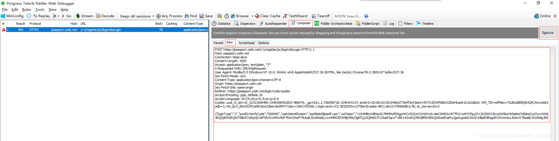Click the red warning icon on session 1
Image resolution: width=559 pixels, height=141 pixels.
tap(3, 30)
